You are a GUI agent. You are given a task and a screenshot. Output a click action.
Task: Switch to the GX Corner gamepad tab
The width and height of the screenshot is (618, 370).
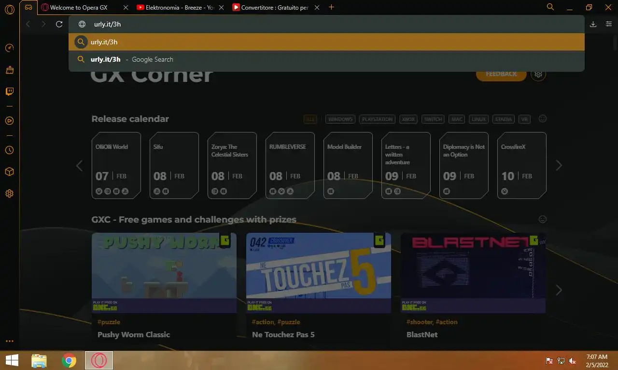[29, 8]
